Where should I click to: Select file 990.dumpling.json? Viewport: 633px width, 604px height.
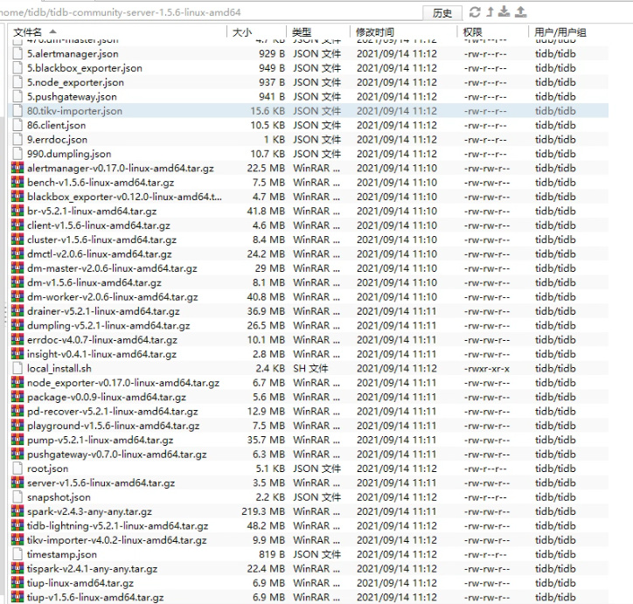(69, 154)
